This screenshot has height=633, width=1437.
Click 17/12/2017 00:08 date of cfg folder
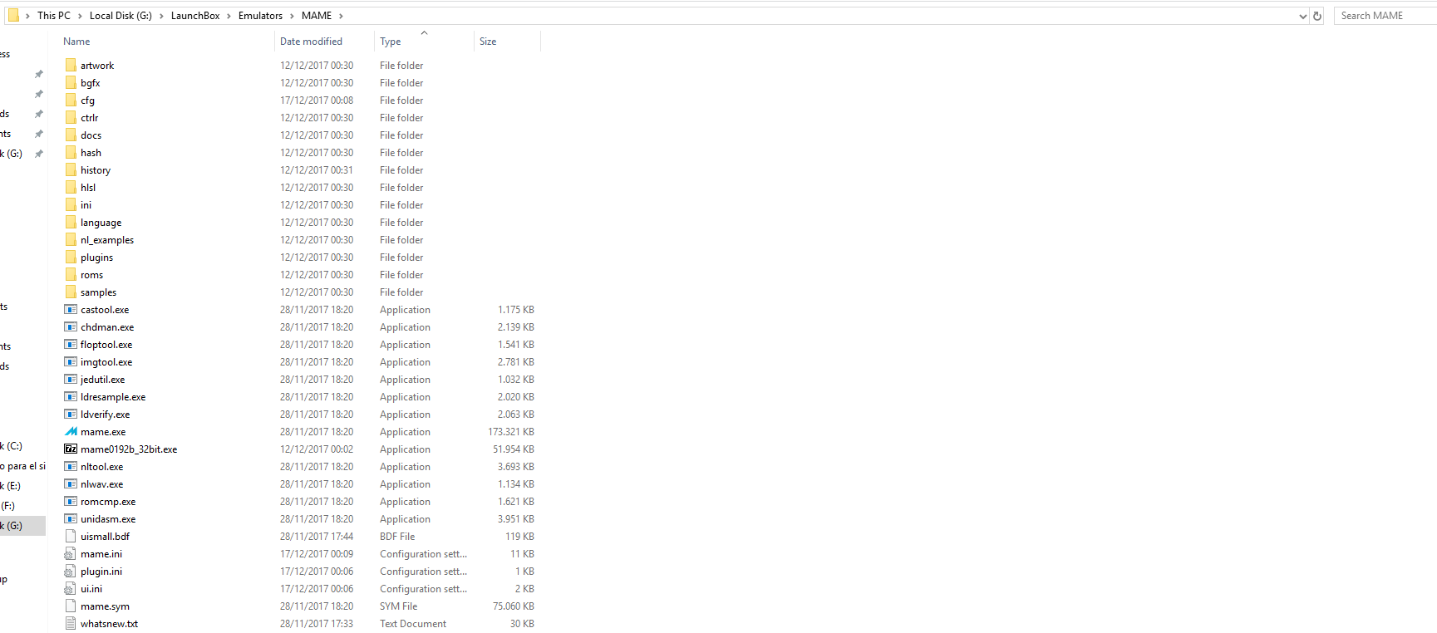point(316,100)
